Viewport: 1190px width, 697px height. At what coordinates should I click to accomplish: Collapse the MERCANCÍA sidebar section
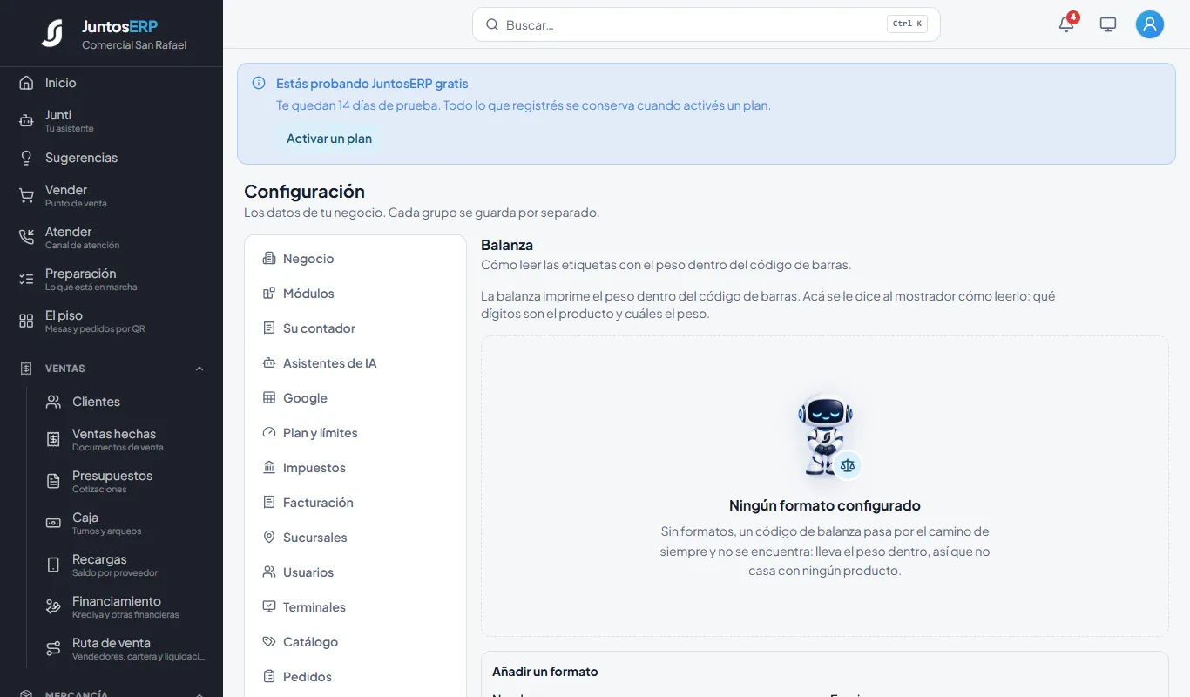click(199, 694)
